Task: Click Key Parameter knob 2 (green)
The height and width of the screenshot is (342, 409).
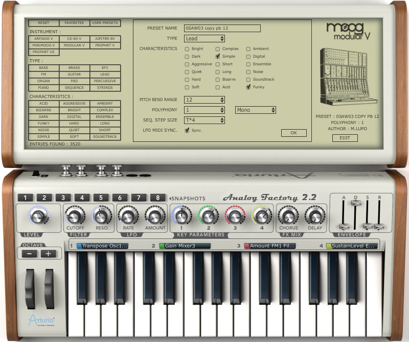Action: pos(209,216)
